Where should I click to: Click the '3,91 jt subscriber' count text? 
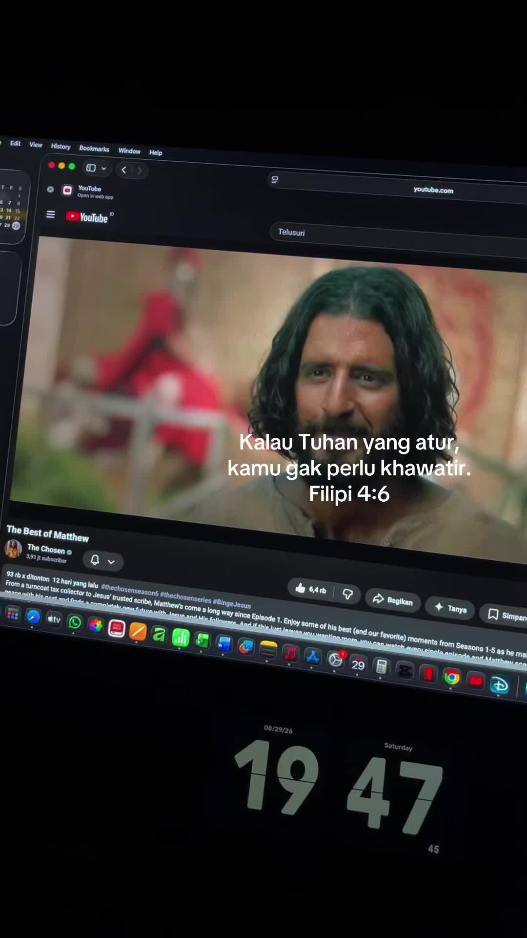coord(46,558)
